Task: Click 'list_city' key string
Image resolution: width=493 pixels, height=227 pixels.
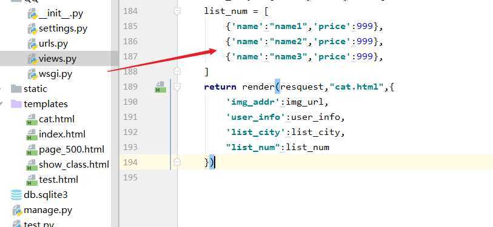Action: point(256,132)
